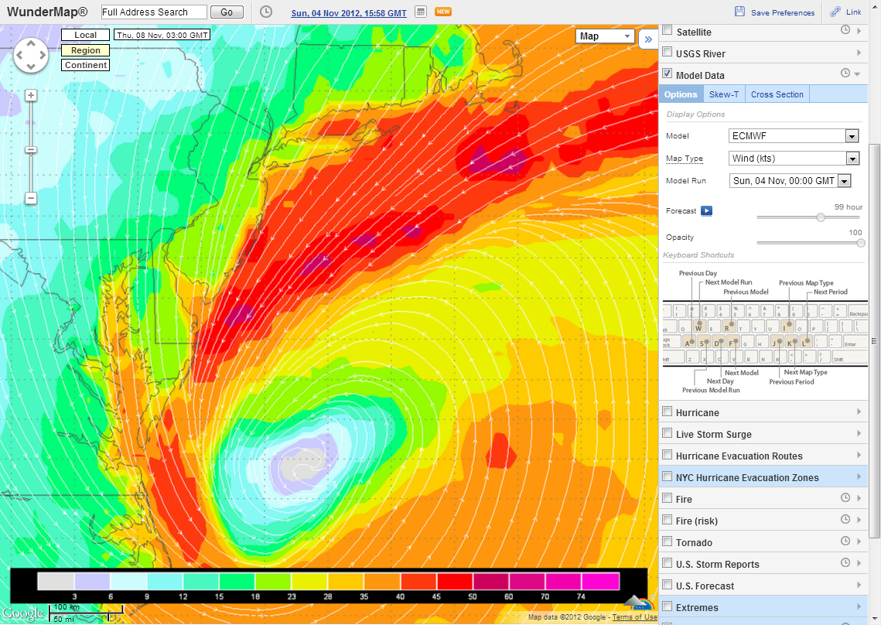Click the map pan navigation control

(x=31, y=55)
